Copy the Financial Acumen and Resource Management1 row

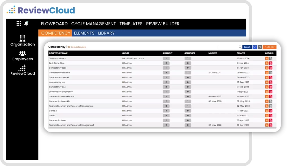(x=266, y=125)
